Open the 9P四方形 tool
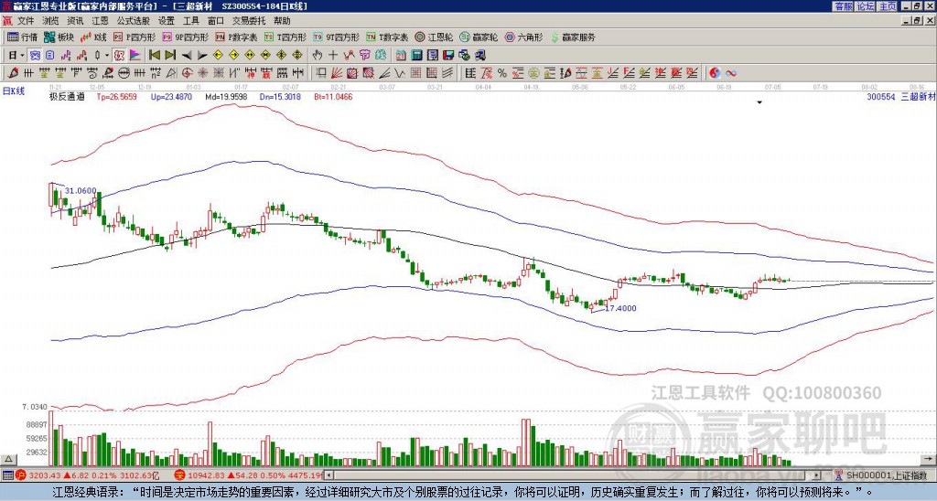 [x=185, y=37]
